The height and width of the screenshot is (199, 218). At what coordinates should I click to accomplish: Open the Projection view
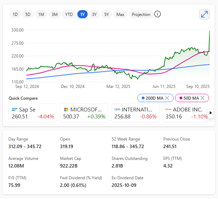click(141, 14)
